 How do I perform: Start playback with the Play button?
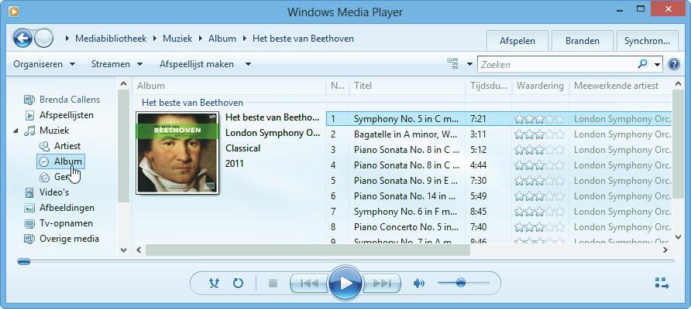point(346,283)
